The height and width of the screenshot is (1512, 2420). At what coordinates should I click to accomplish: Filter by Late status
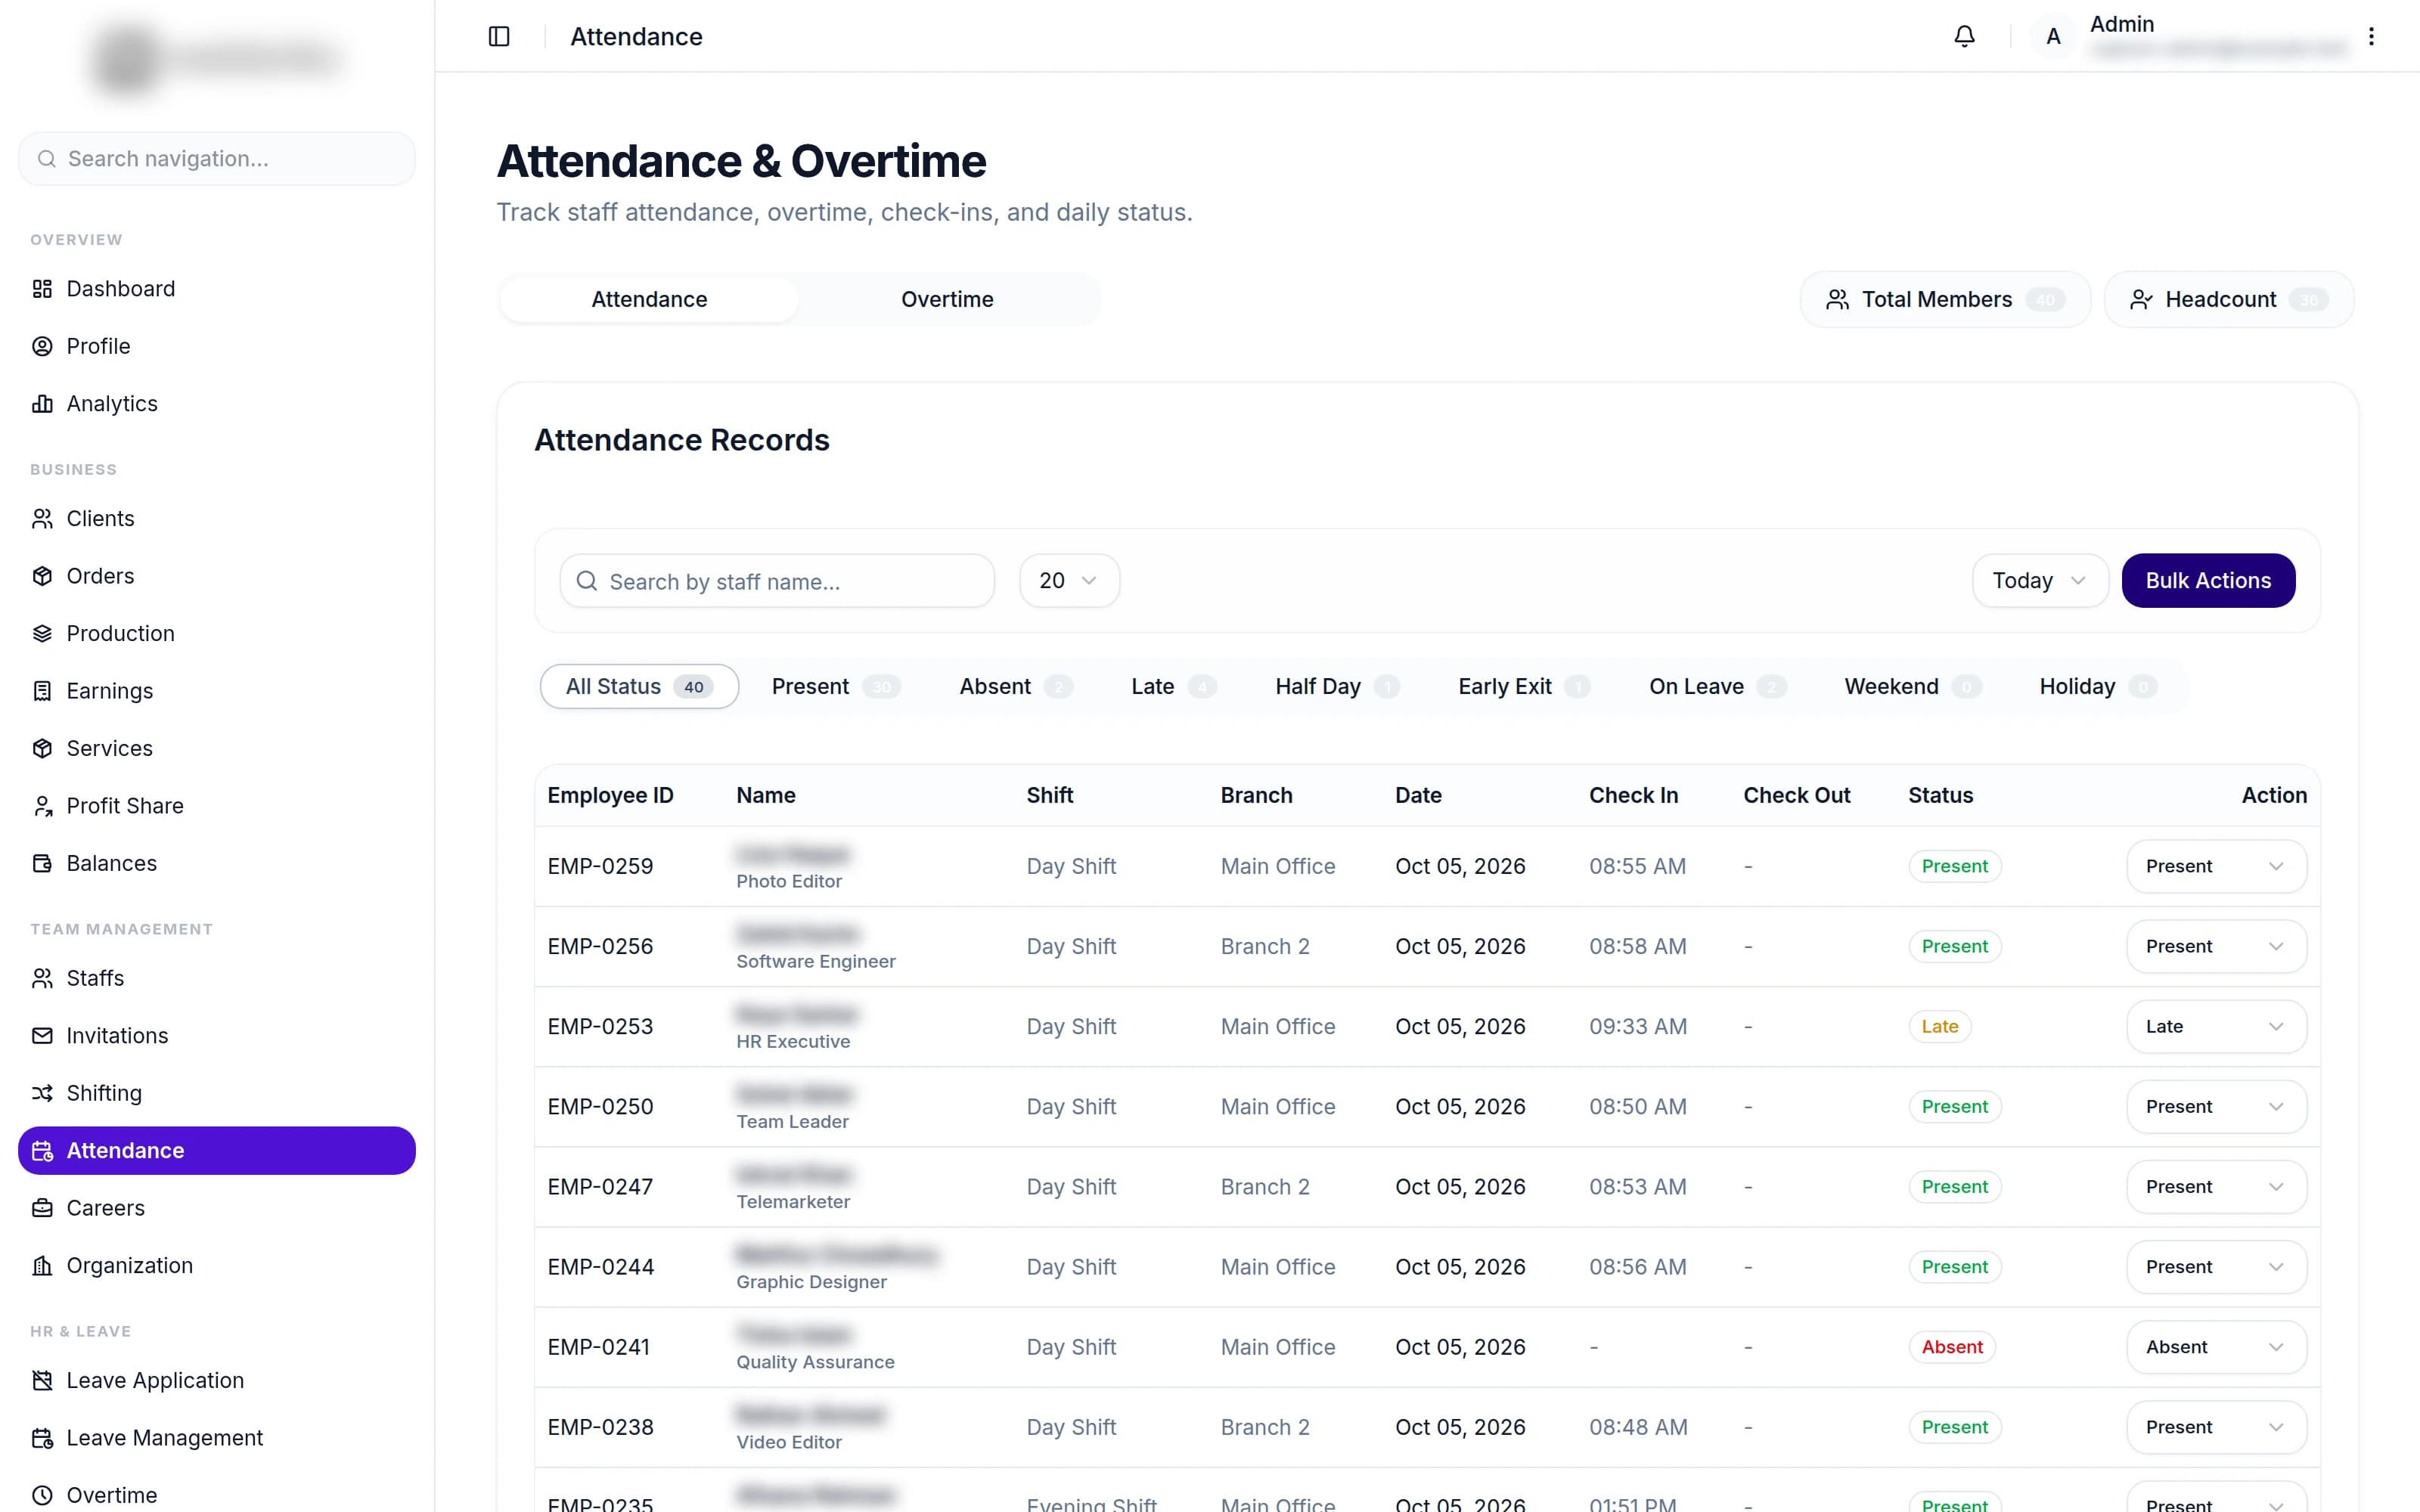[1173, 687]
